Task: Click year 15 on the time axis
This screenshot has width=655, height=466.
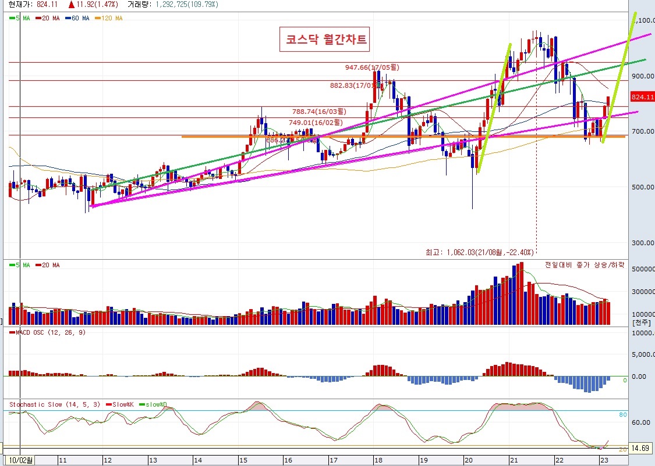Action: coord(243,461)
